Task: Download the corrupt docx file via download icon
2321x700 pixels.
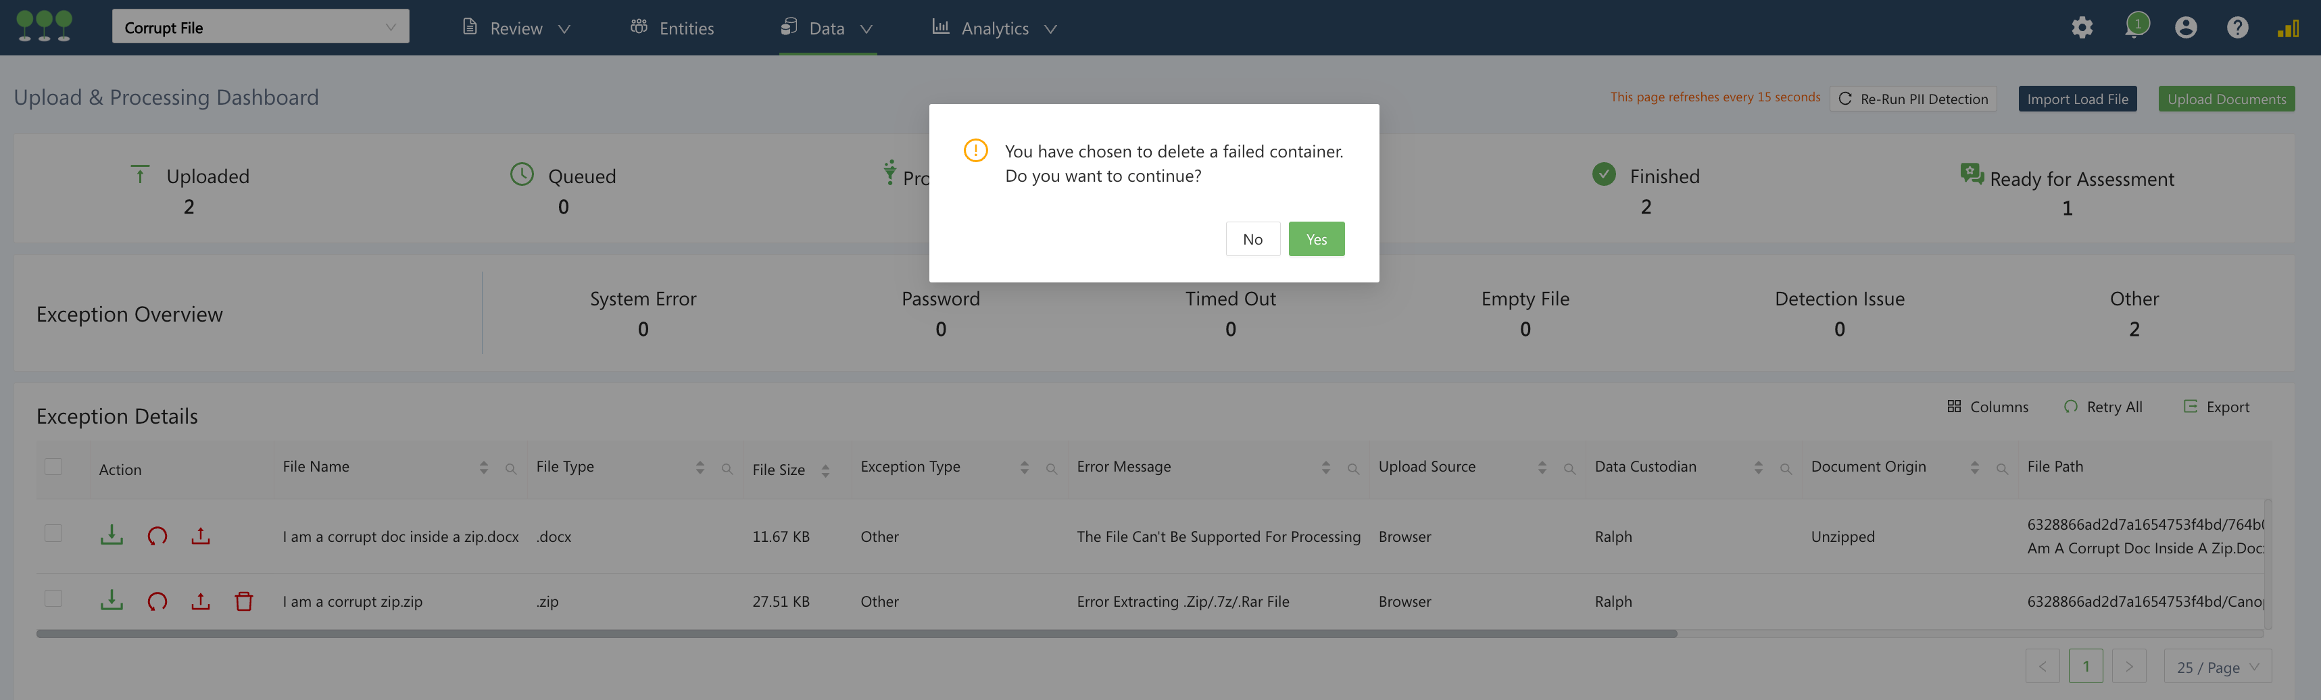Action: pyautogui.click(x=112, y=536)
